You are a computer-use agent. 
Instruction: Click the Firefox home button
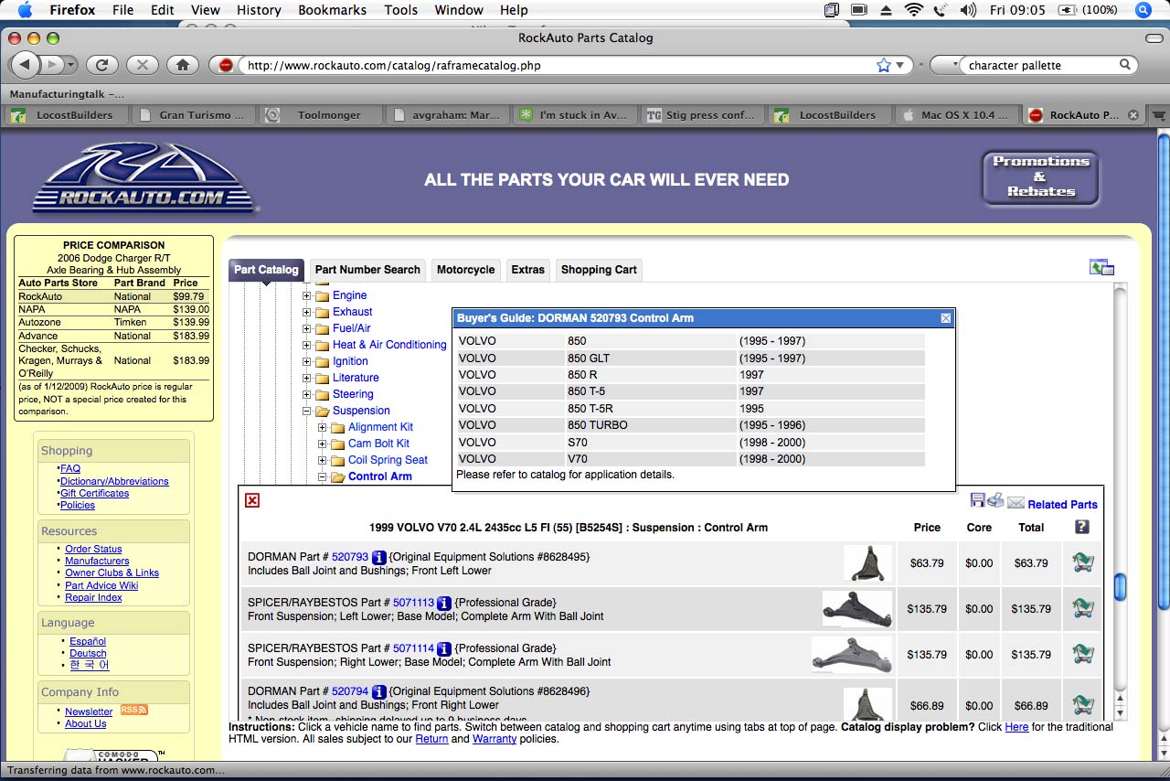click(183, 65)
